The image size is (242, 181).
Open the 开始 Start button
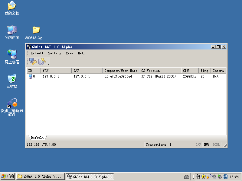pyautogui.click(x=8, y=176)
